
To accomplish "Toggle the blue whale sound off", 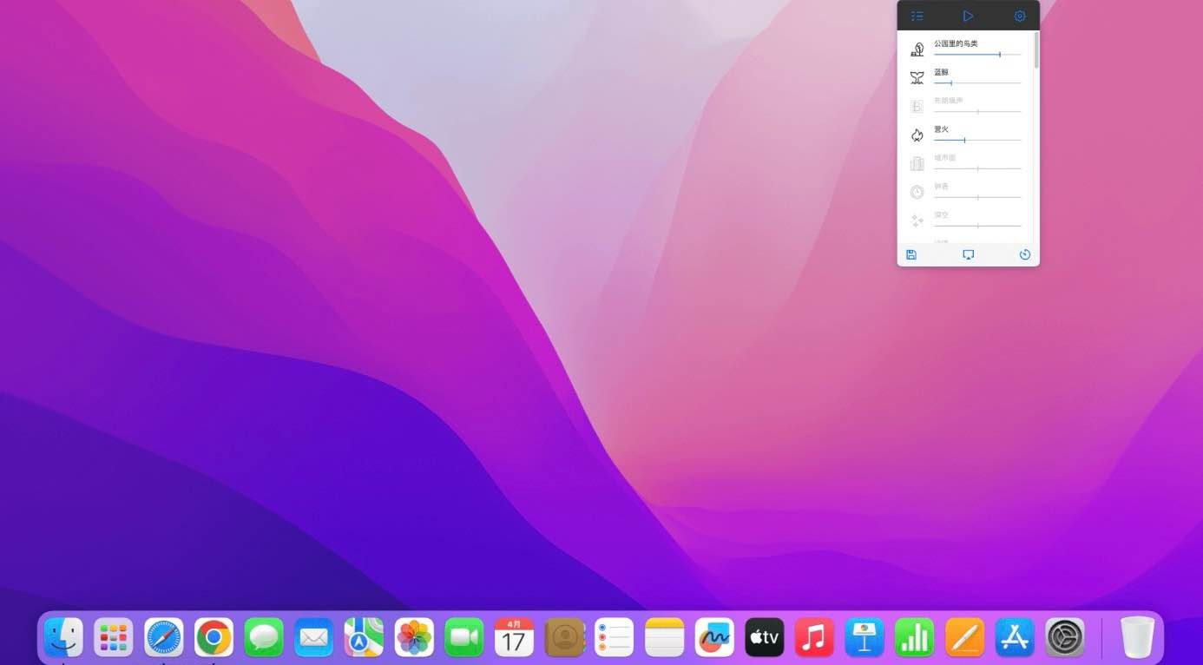I will 917,76.
